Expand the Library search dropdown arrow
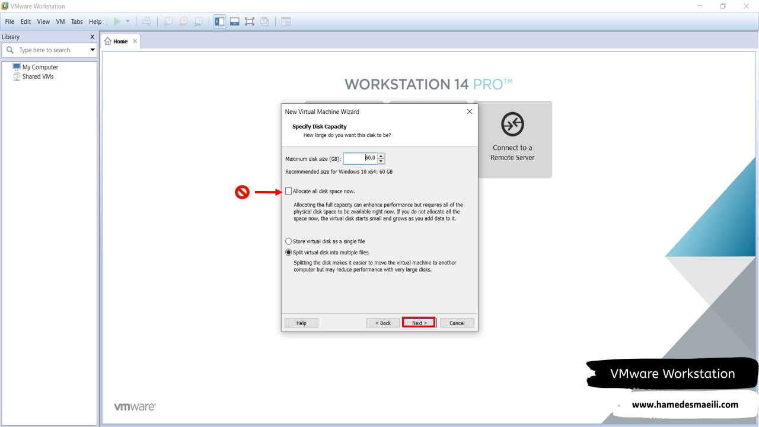Viewport: 759px width, 427px height. coord(93,50)
